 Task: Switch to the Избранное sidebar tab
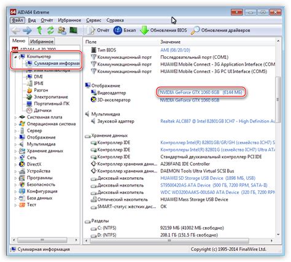[x=42, y=42]
